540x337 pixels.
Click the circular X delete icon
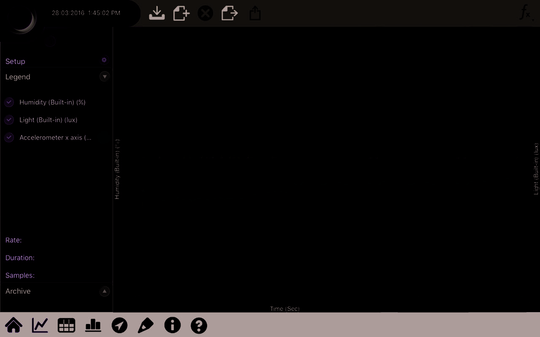click(x=205, y=13)
